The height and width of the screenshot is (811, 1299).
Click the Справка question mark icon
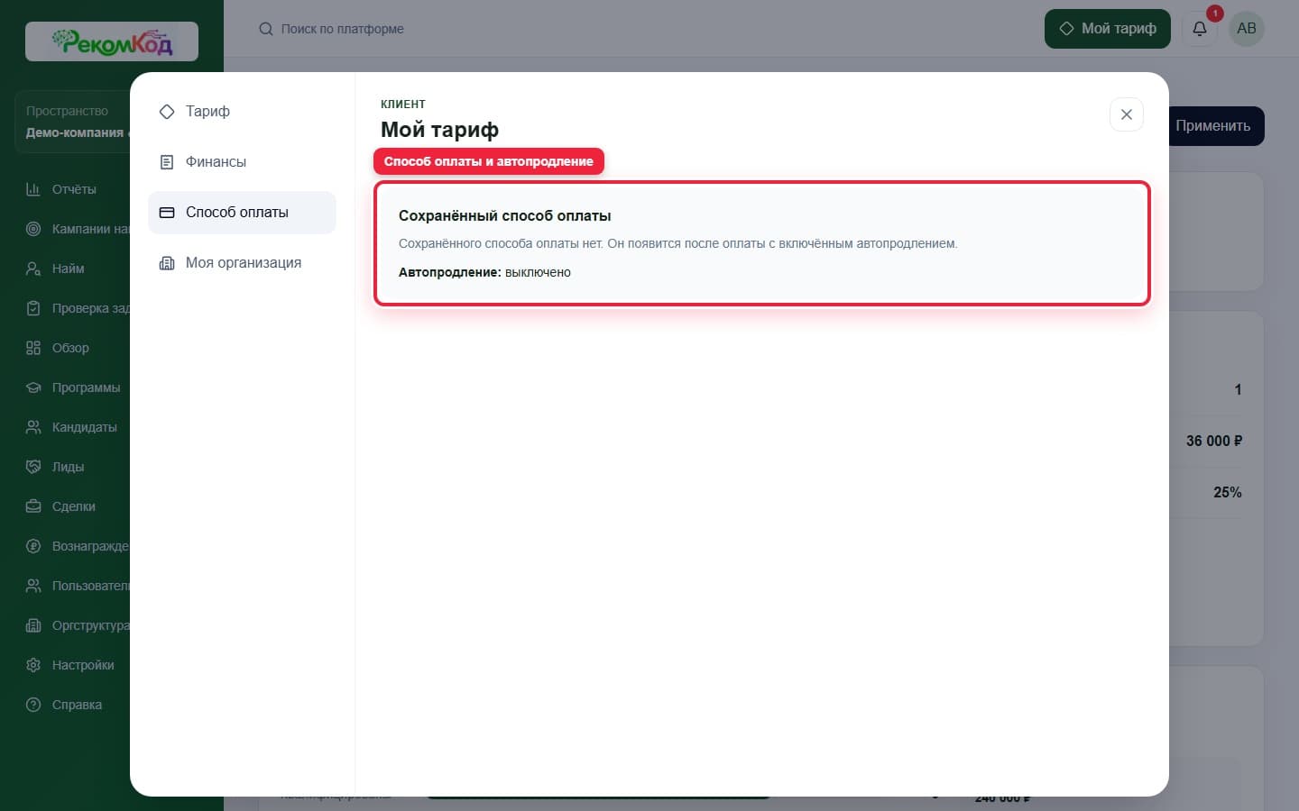(33, 705)
